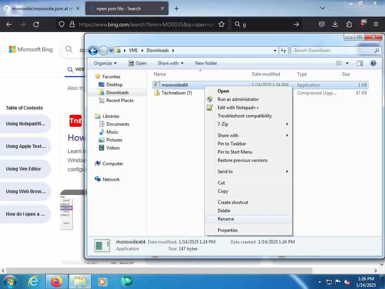Open Firefox downloads panel
385x289 pixels.
(335, 24)
